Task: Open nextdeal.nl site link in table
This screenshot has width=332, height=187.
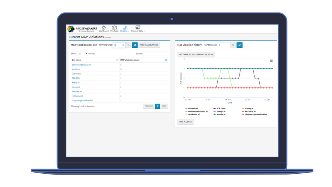Action: pyautogui.click(x=77, y=91)
